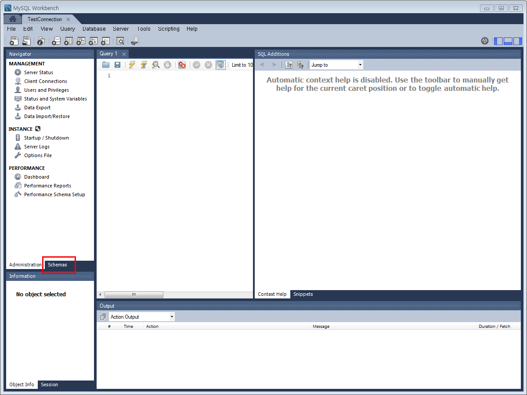
Task: Open the Query menu
Action: coord(68,29)
